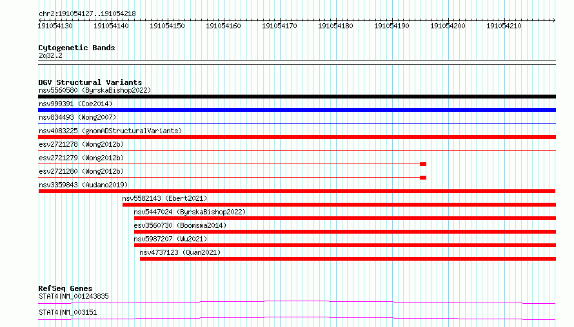The image size is (574, 327).
Task: Click the red nsv3359843 variant bar
Action: tap(297, 191)
